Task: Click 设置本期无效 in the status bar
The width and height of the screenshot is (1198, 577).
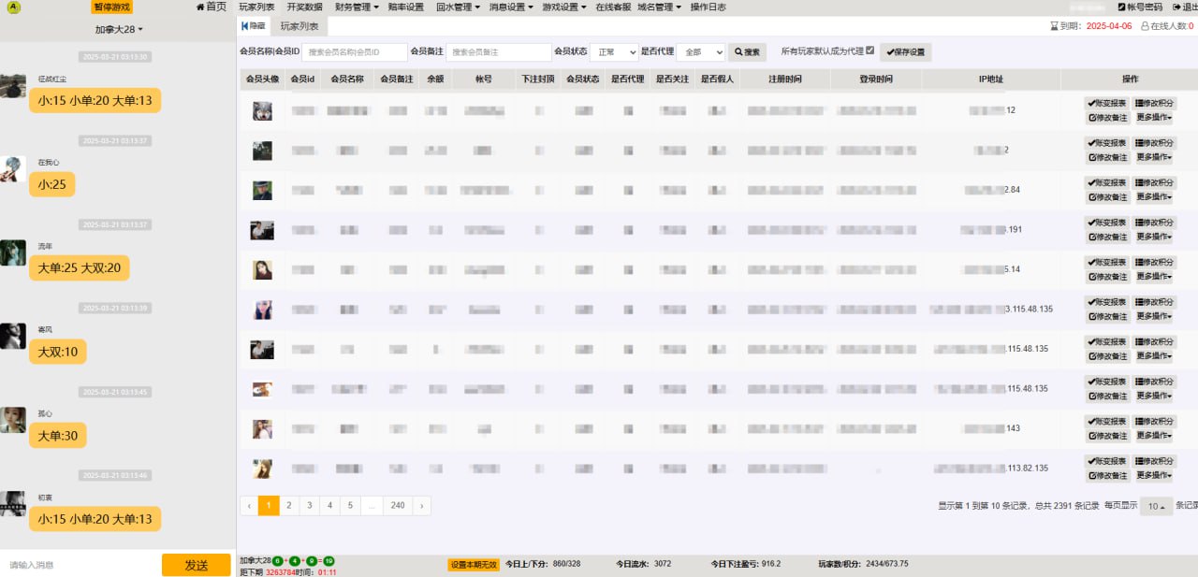Action: [472, 564]
